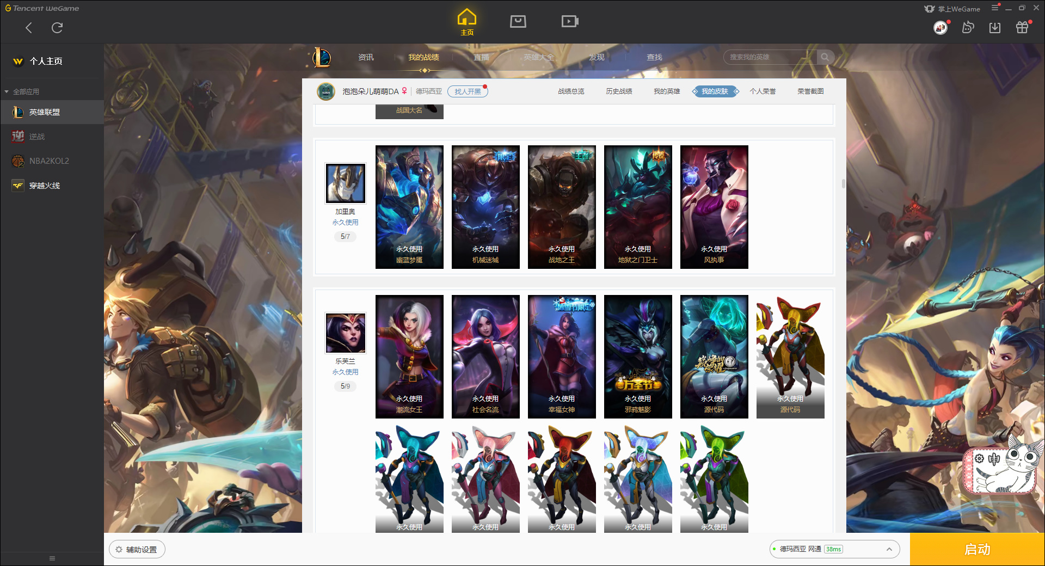The height and width of the screenshot is (566, 1045).
Task: Open the 主页 home icon
Action: coord(467,22)
